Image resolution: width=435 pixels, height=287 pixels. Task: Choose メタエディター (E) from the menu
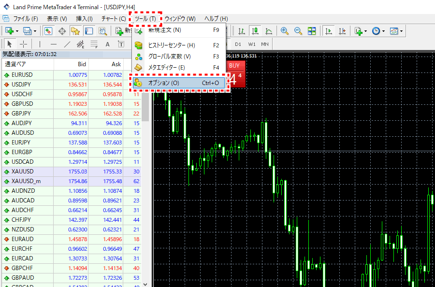[x=179, y=67]
